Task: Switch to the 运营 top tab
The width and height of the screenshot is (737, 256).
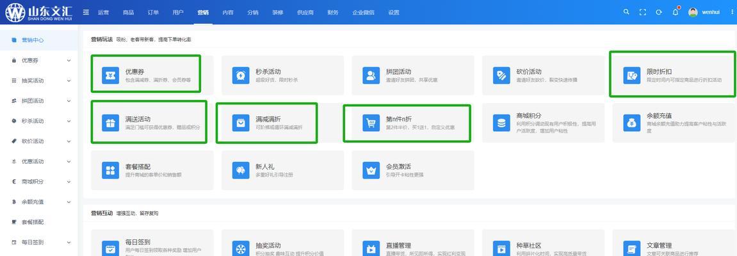Action: [103, 13]
